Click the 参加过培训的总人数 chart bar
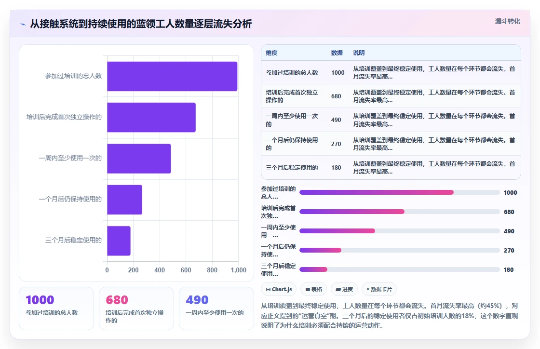540x349 pixels. (172, 77)
